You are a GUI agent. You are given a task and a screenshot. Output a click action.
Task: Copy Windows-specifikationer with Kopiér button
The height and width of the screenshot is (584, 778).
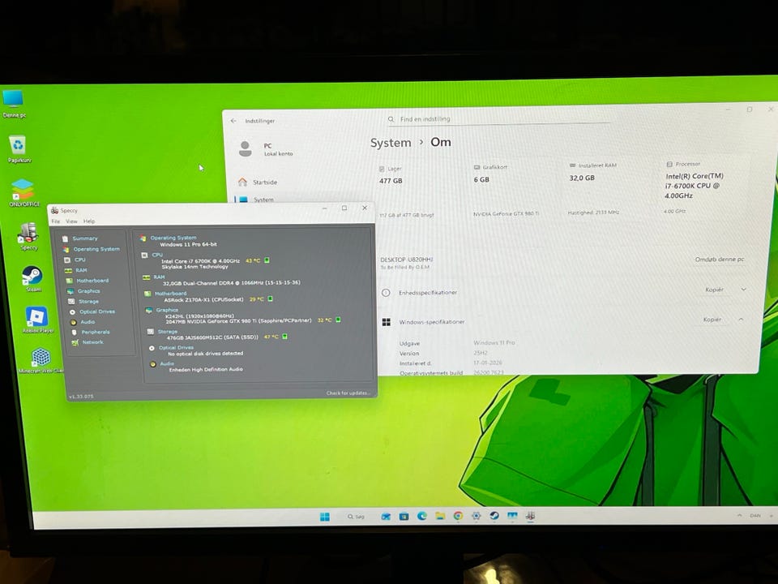(x=712, y=320)
